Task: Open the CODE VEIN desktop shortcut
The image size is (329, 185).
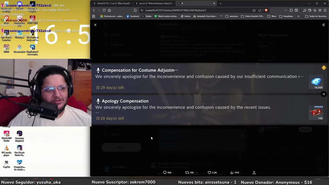Action: (32, 20)
